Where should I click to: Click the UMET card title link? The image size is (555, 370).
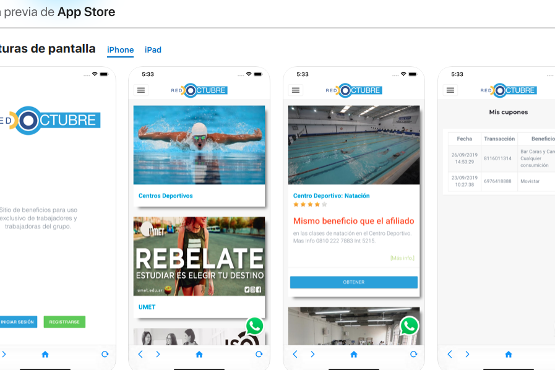coord(147,307)
